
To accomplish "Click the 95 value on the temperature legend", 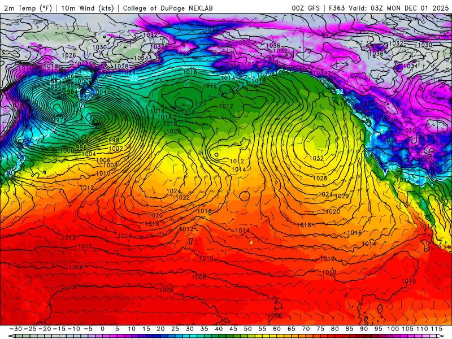I will [378, 329].
